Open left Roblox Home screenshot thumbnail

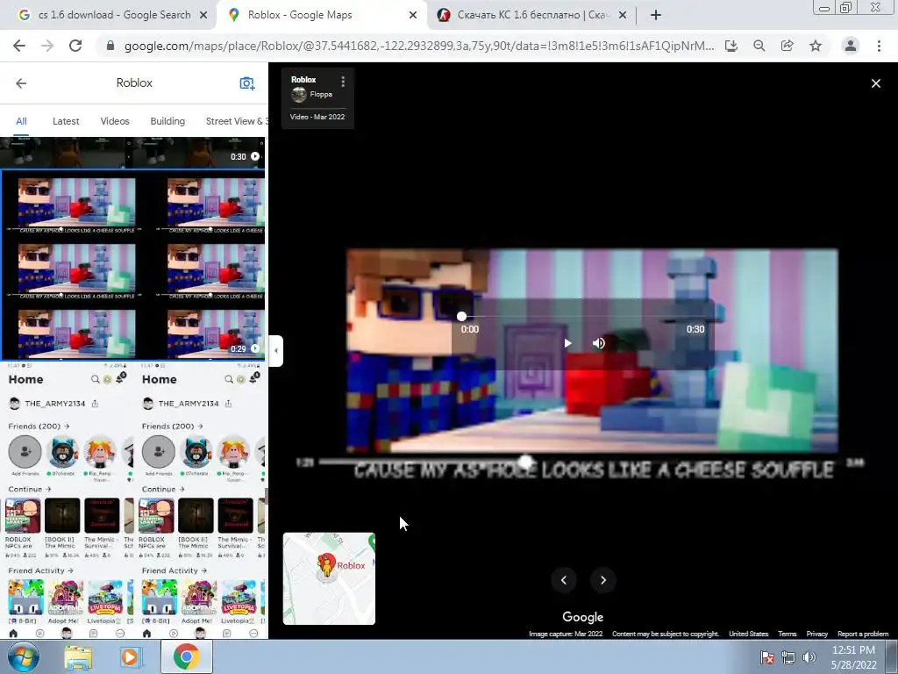(67, 499)
